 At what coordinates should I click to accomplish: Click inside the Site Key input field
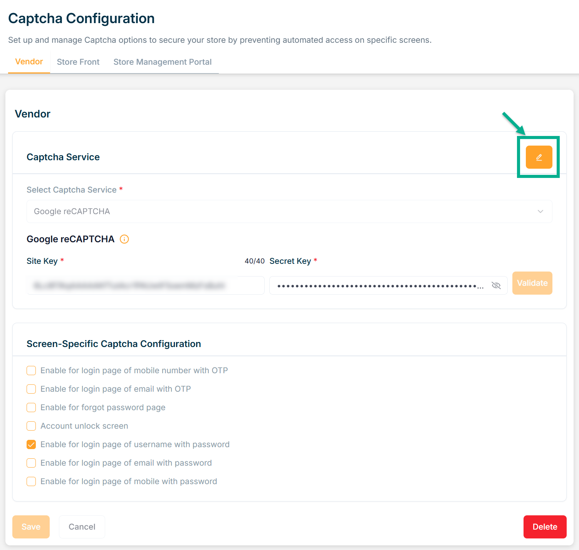(x=145, y=285)
